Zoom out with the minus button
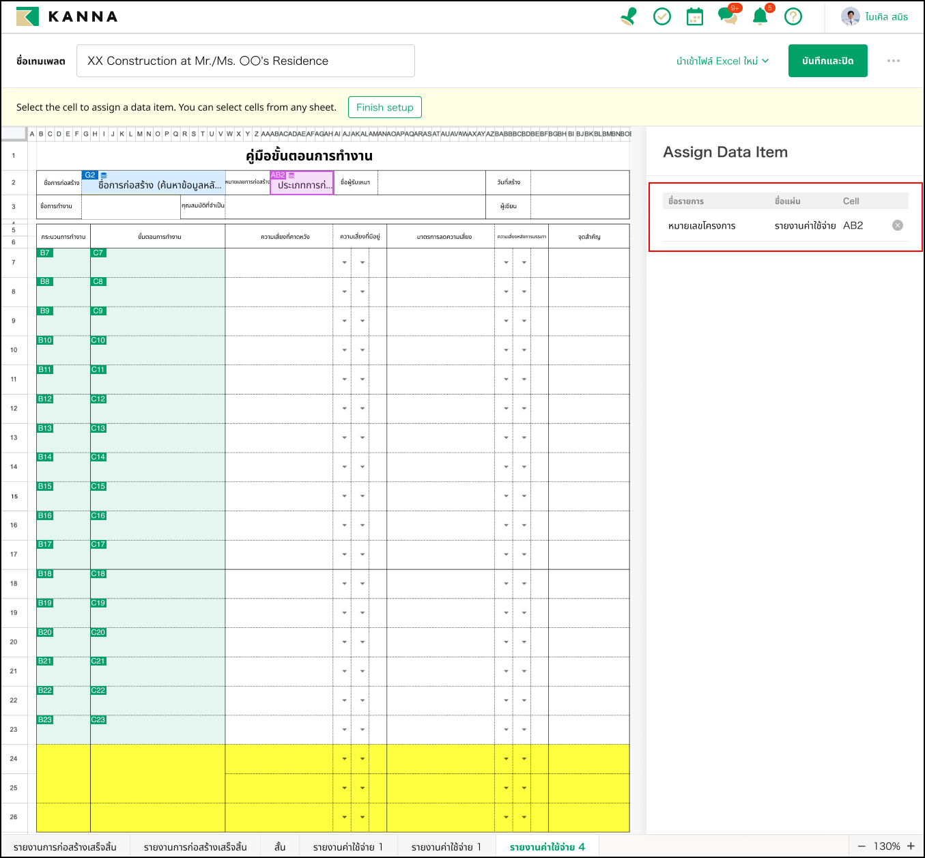The width and height of the screenshot is (925, 858). point(862,846)
